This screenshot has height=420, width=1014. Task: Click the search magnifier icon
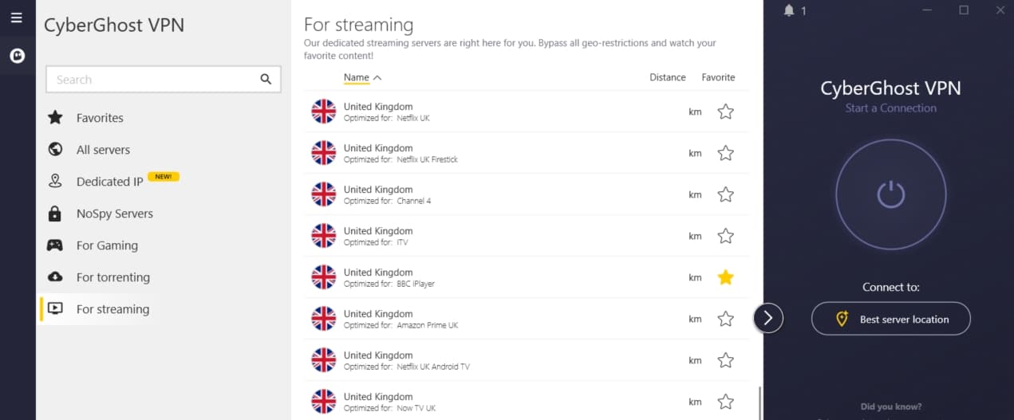pos(266,79)
